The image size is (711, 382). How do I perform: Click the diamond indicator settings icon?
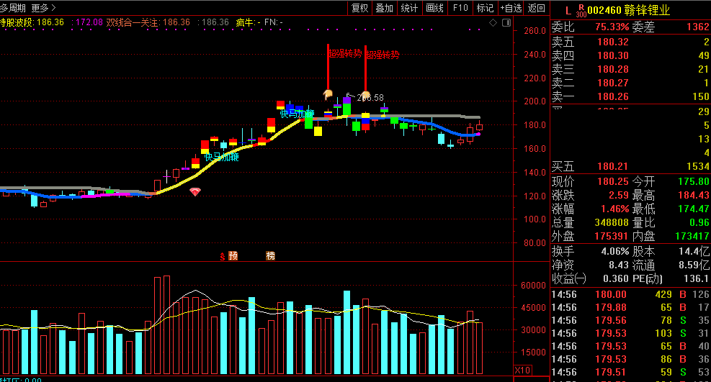[493, 22]
